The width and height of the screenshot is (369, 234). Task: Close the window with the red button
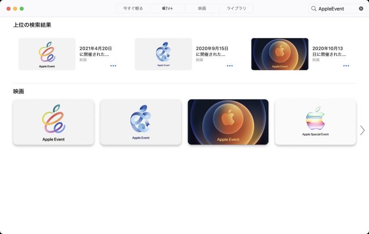pyautogui.click(x=8, y=9)
